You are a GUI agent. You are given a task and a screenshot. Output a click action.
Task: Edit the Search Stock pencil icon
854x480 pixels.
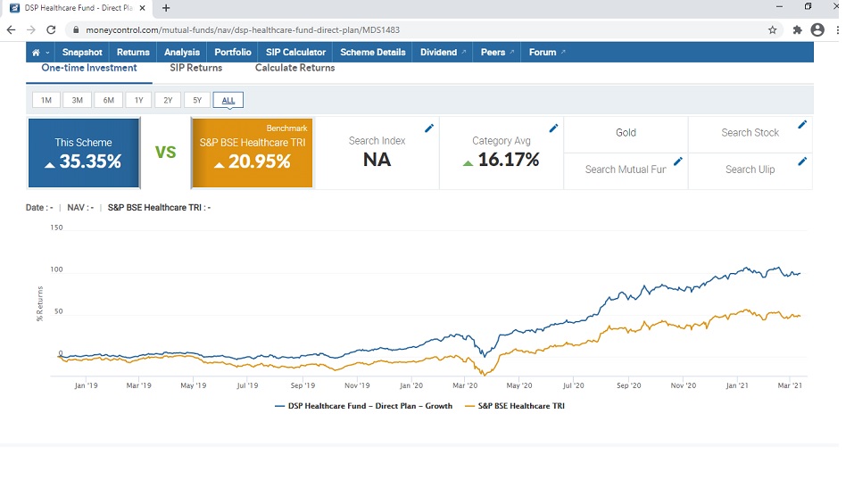point(802,125)
